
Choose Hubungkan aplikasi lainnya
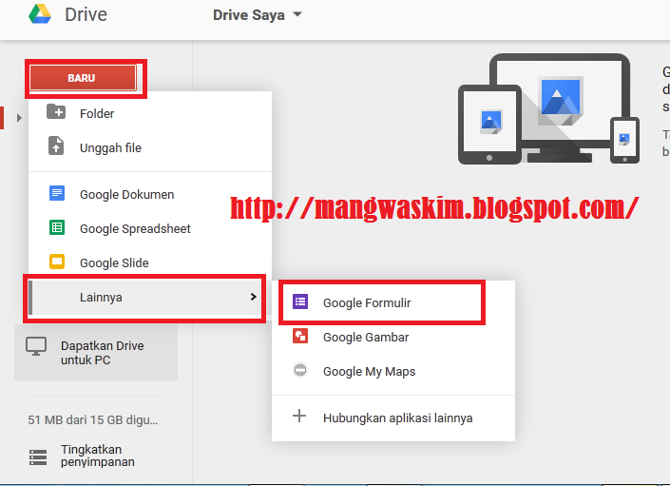pyautogui.click(x=393, y=418)
